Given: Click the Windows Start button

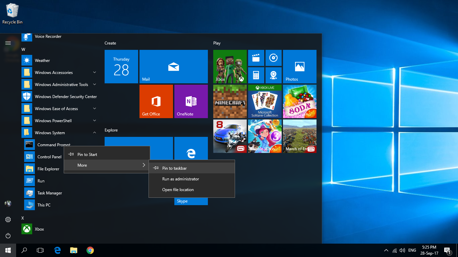Looking at the screenshot, I should [x=8, y=250].
